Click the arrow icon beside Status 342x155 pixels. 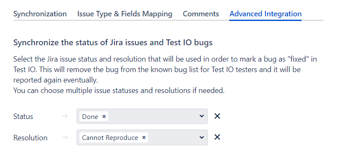coord(64,116)
